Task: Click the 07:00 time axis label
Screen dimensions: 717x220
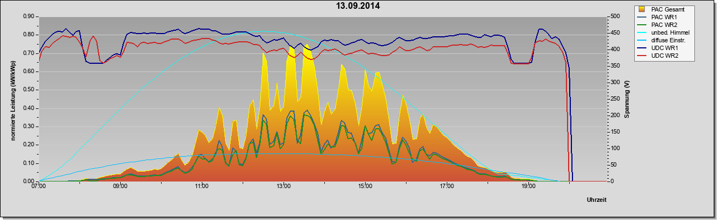Action: coord(39,186)
